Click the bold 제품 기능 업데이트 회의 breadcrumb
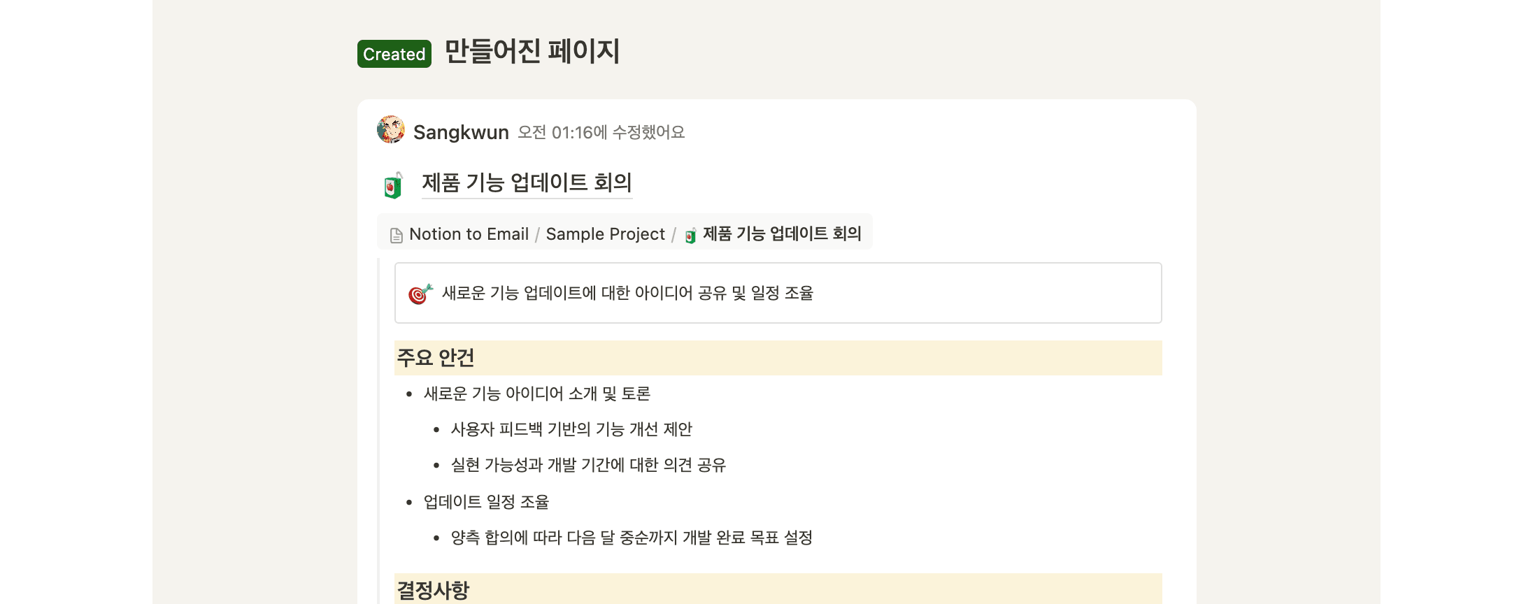The height and width of the screenshot is (604, 1533). (x=782, y=234)
